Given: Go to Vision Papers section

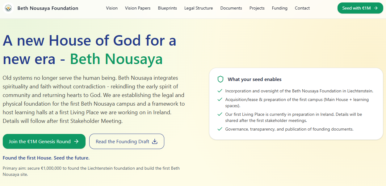Looking at the screenshot, I should click(x=138, y=8).
